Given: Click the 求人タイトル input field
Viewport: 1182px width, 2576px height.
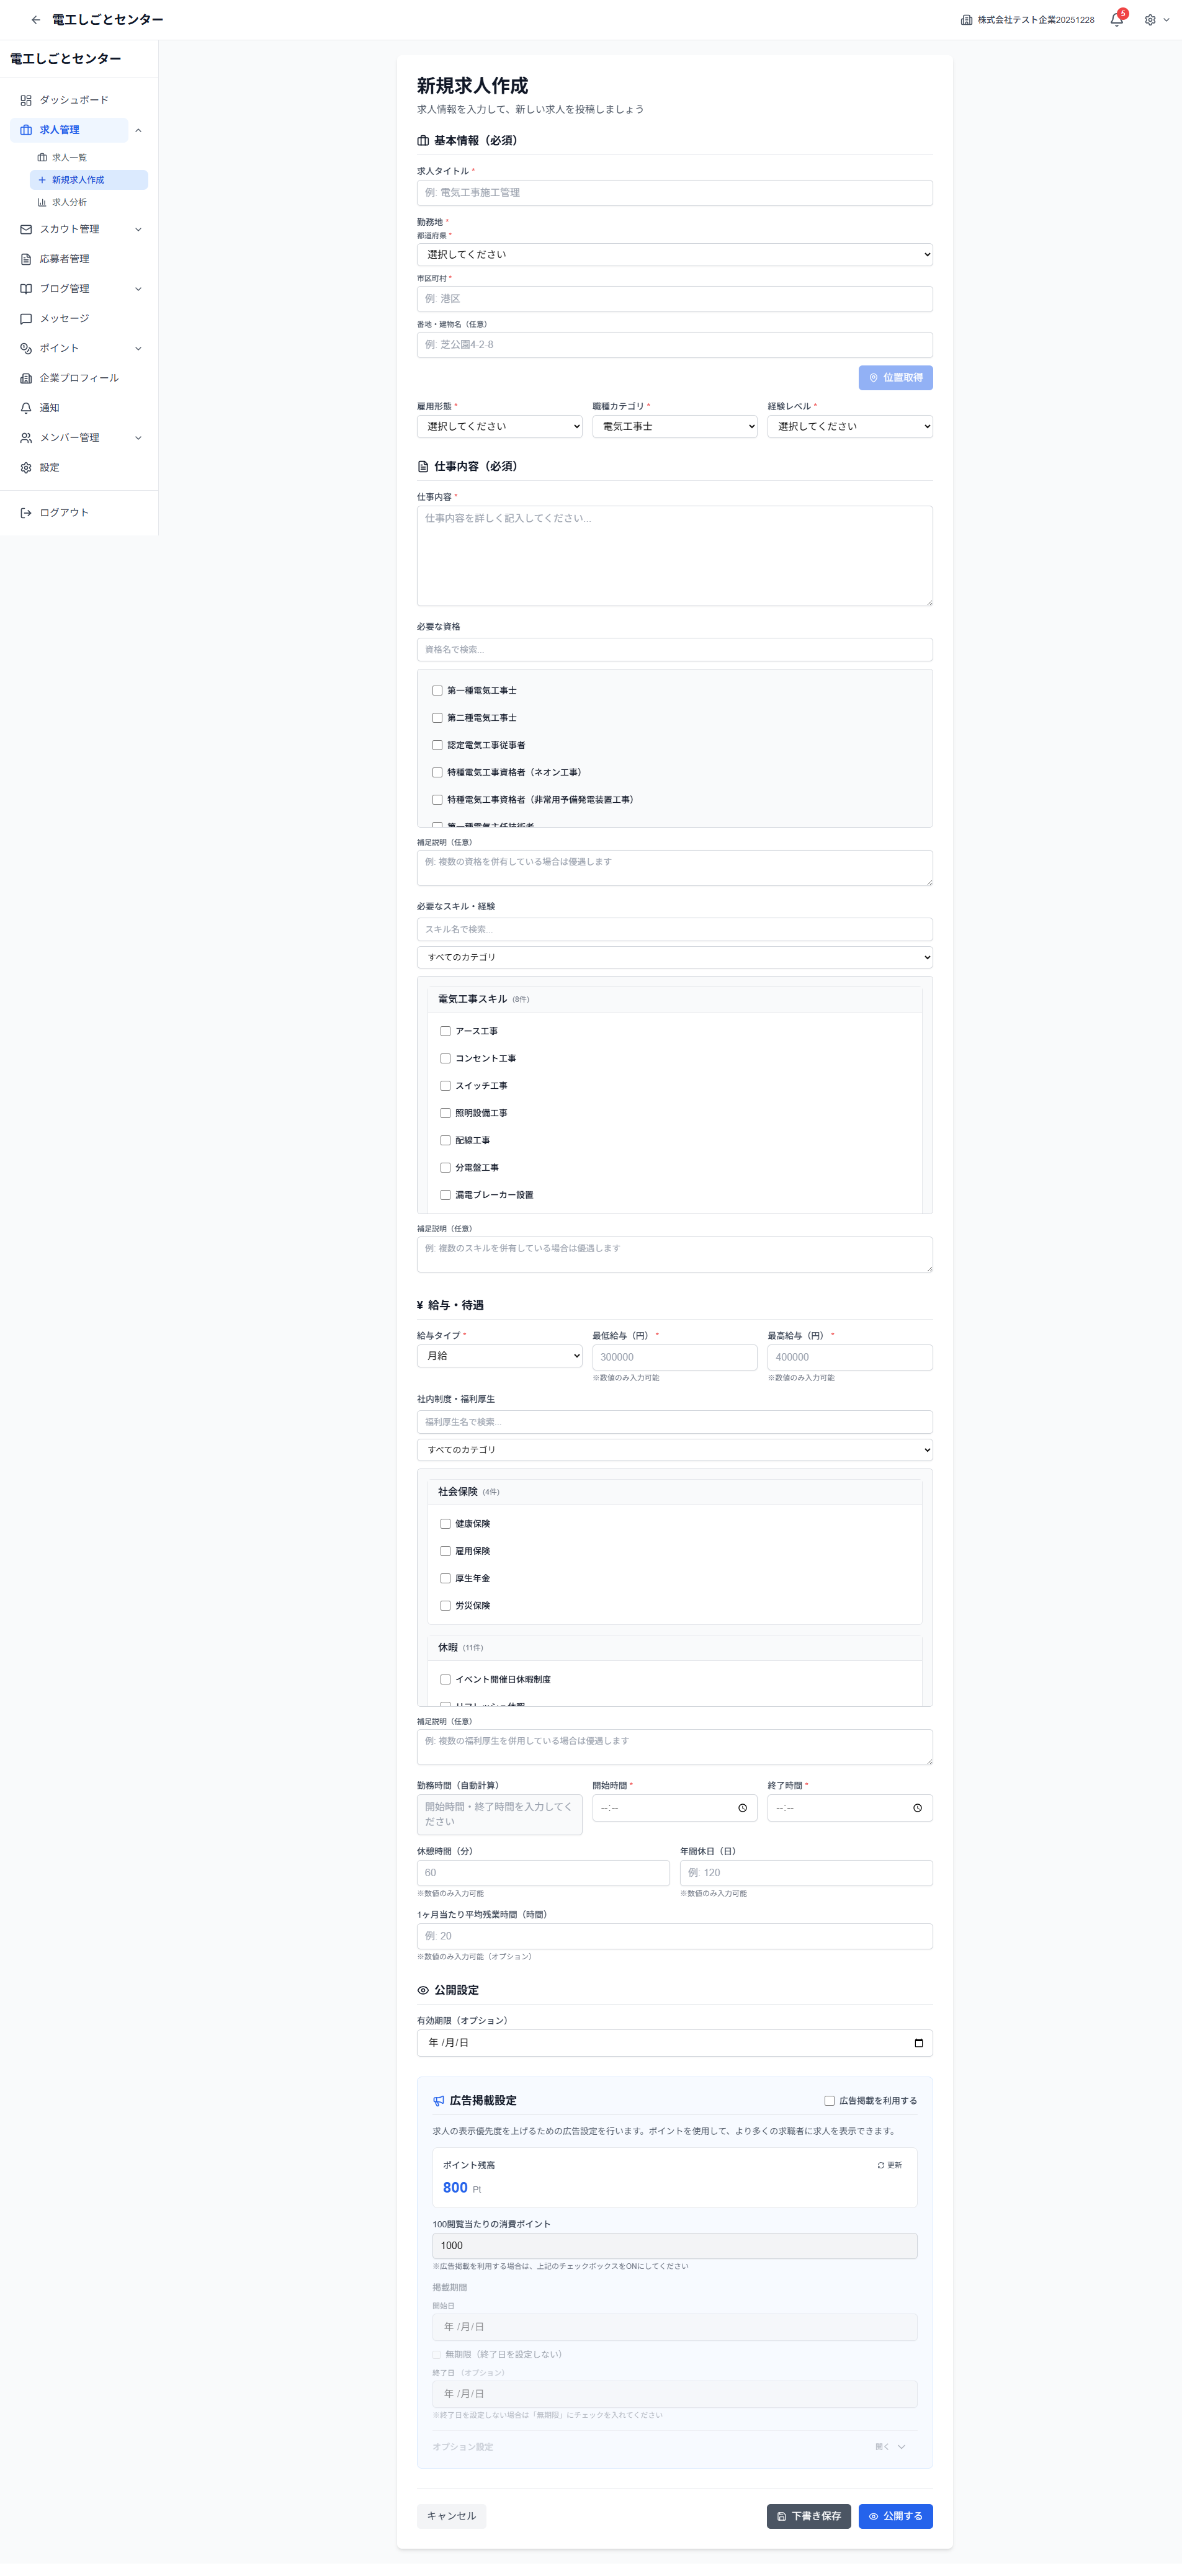Looking at the screenshot, I should (x=674, y=193).
